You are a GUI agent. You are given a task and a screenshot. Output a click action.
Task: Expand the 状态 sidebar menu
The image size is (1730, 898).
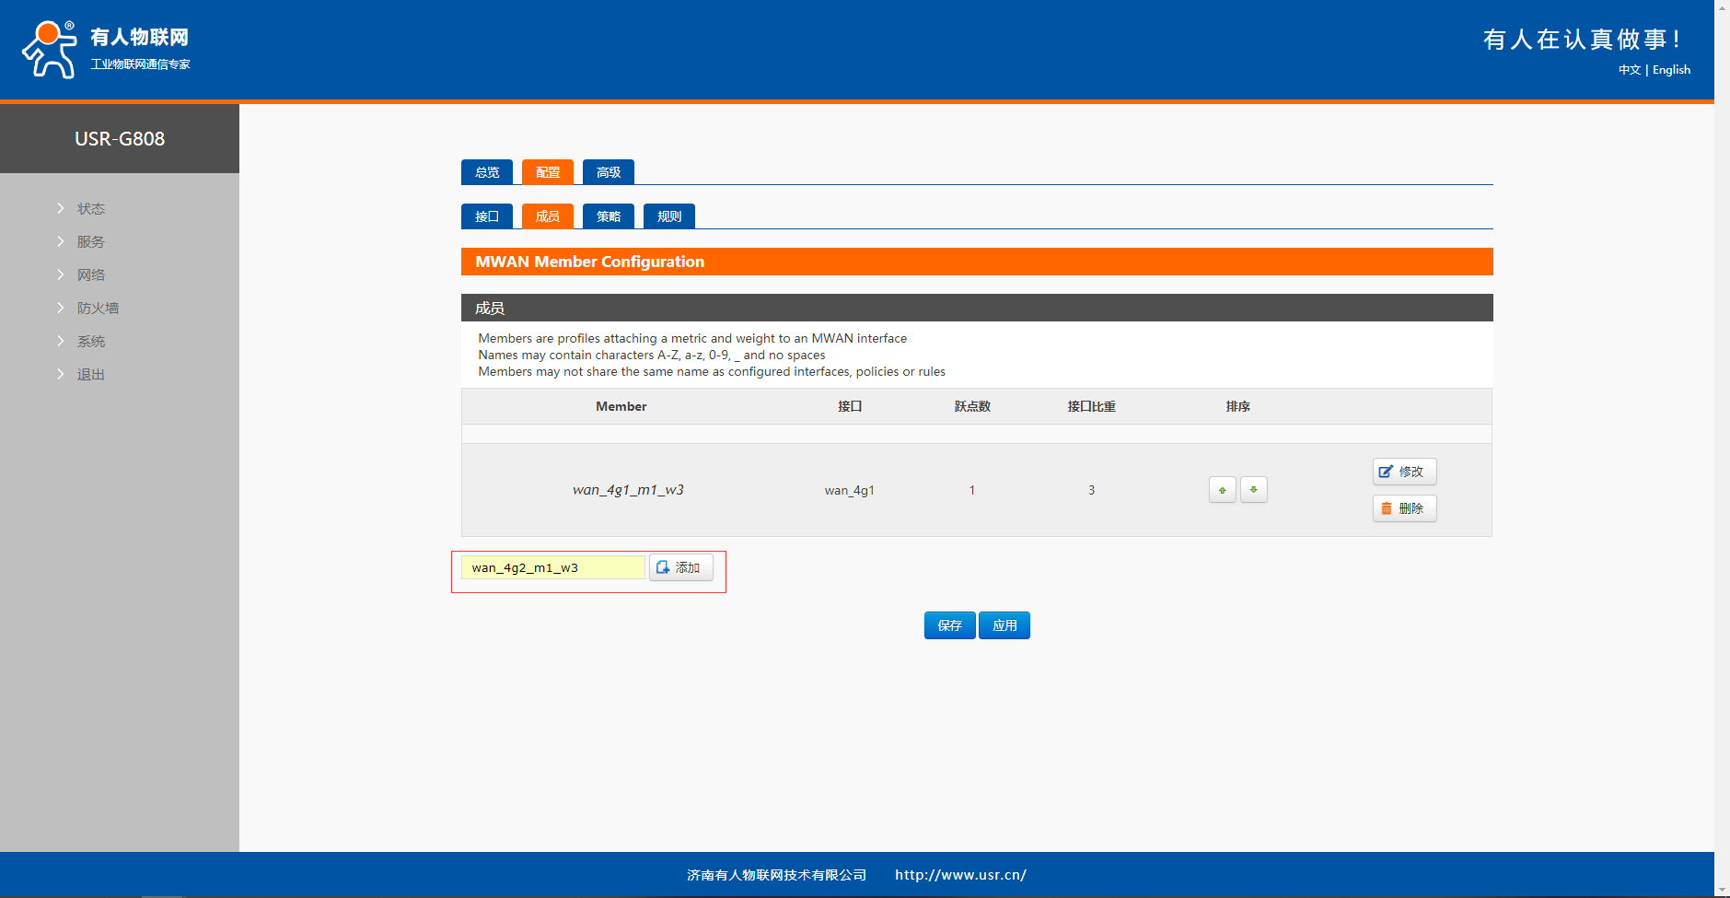coord(90,209)
